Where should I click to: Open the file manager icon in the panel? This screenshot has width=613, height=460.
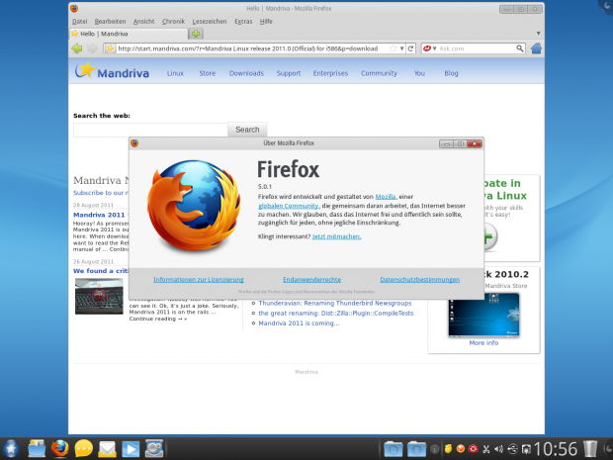click(37, 449)
